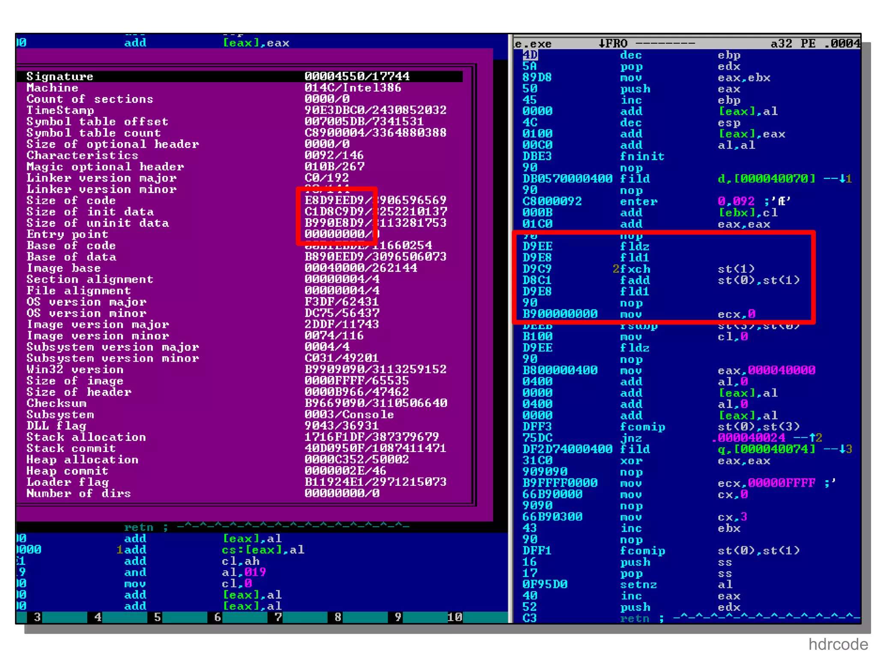Click function key 8 in bottom bar
Screen dimensions: 877x657
[338, 617]
